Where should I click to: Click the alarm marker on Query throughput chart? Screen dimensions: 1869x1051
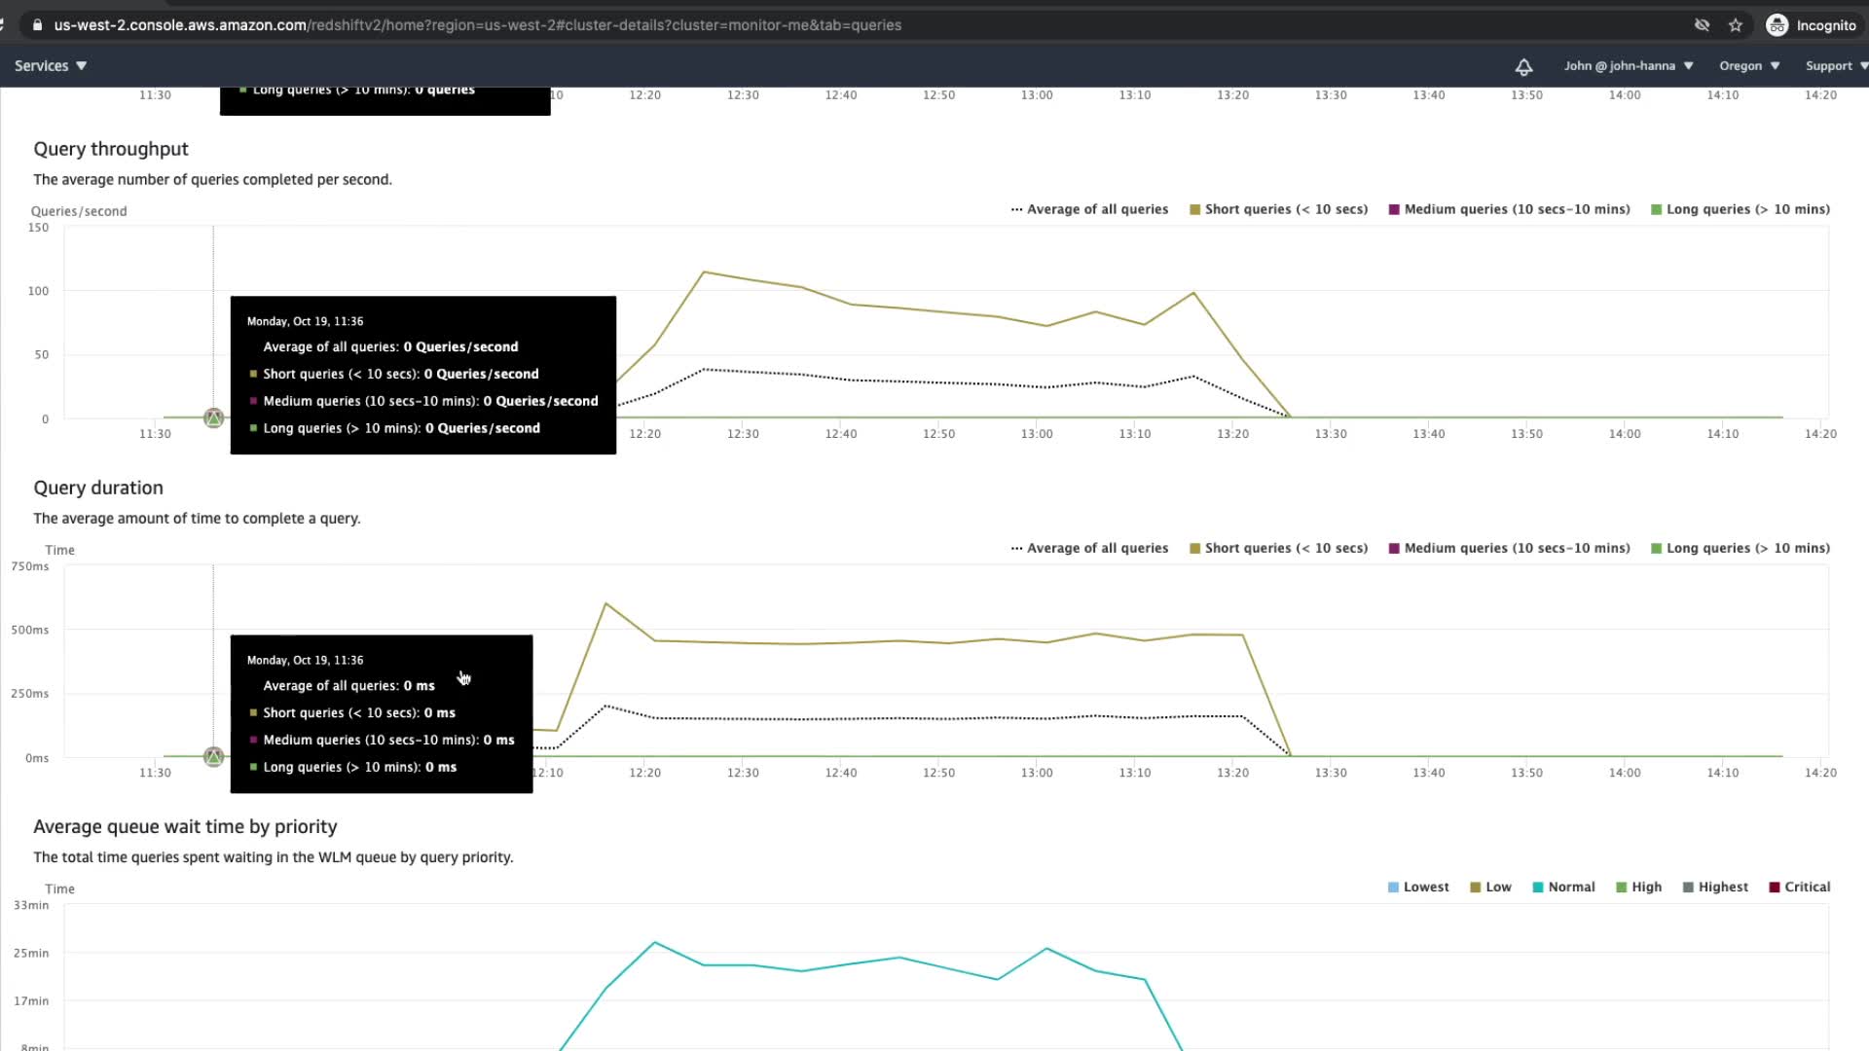[x=213, y=418]
